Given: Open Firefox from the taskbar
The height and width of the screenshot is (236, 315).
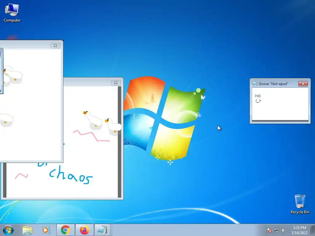Looking at the screenshot, I should click(x=84, y=230).
